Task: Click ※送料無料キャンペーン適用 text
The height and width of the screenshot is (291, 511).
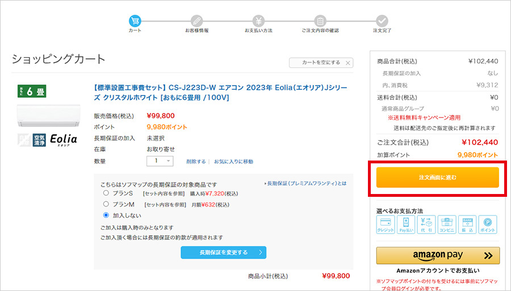Action: pyautogui.click(x=424, y=118)
